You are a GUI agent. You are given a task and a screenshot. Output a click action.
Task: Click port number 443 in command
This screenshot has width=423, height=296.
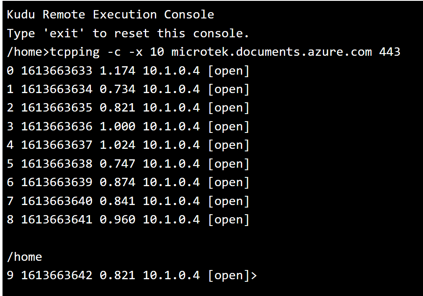[x=389, y=52]
